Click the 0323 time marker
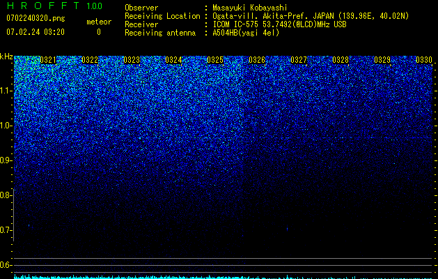This screenshot has width=438, height=279. click(x=132, y=60)
